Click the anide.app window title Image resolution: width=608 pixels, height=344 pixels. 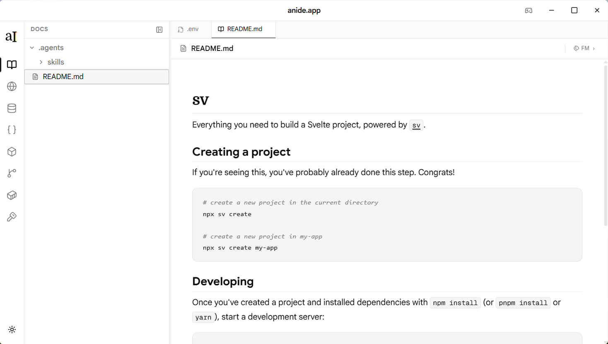(304, 10)
